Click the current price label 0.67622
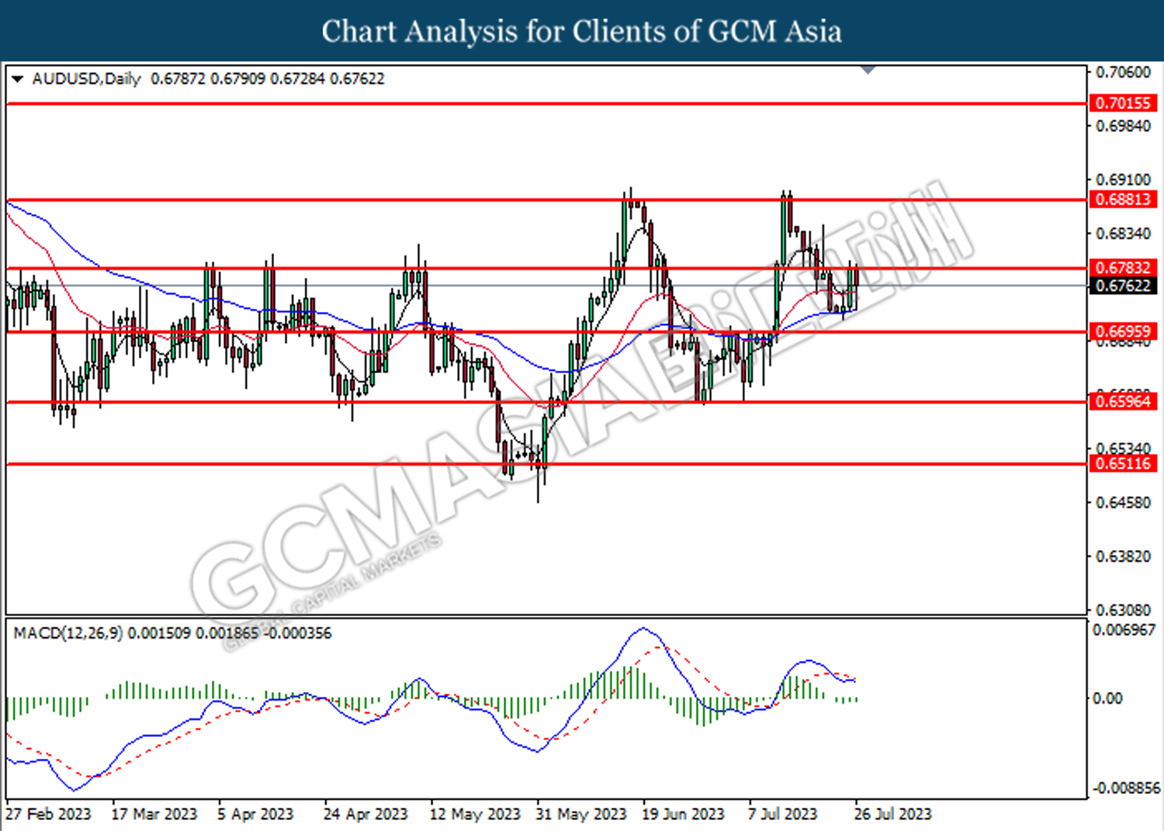The width and height of the screenshot is (1164, 831). [x=1123, y=286]
